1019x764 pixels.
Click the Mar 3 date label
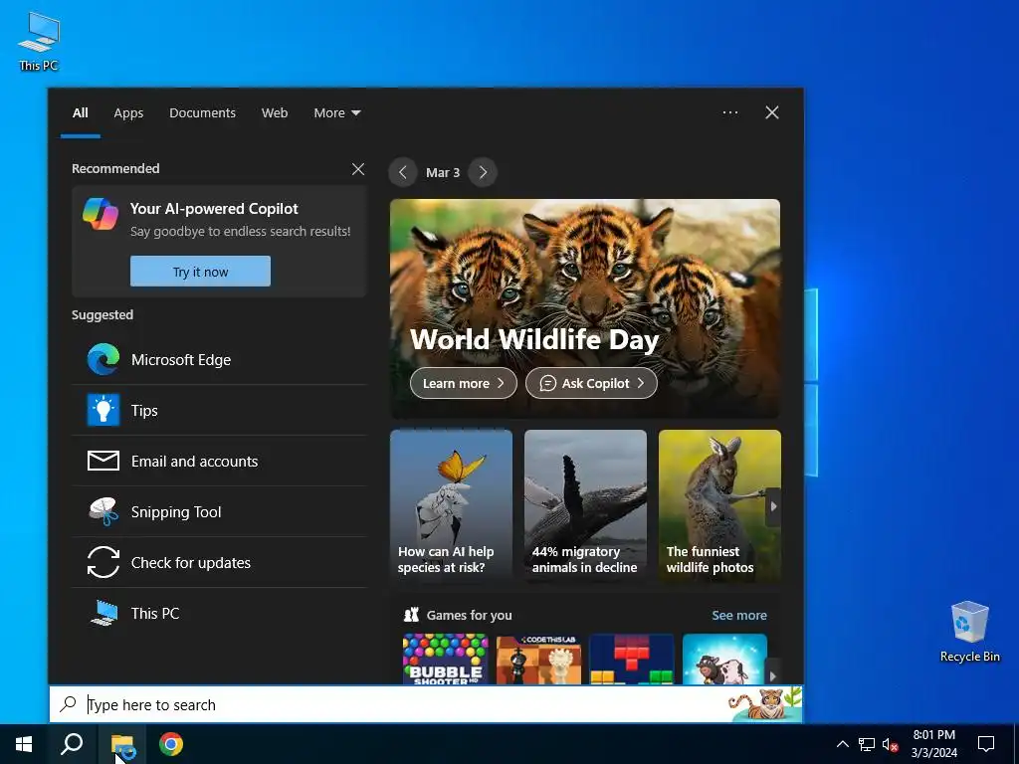point(443,172)
